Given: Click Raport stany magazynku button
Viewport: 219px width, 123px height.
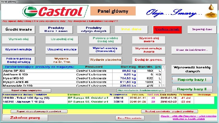Looking at the screenshot, I should point(27,91).
